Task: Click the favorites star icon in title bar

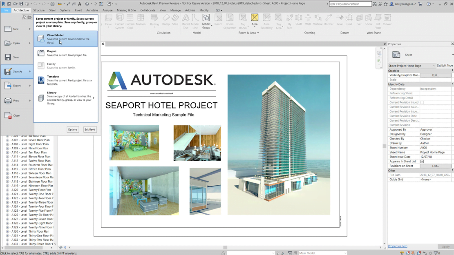Action: coord(386,4)
